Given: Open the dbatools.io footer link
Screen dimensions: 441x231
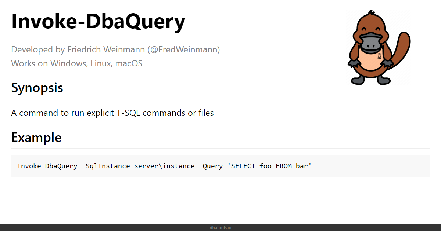Looking at the screenshot, I should tap(220, 228).
